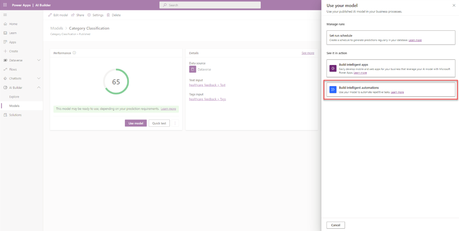
Task: Expand the Dataverse navigation chevron
Action: tap(39, 60)
